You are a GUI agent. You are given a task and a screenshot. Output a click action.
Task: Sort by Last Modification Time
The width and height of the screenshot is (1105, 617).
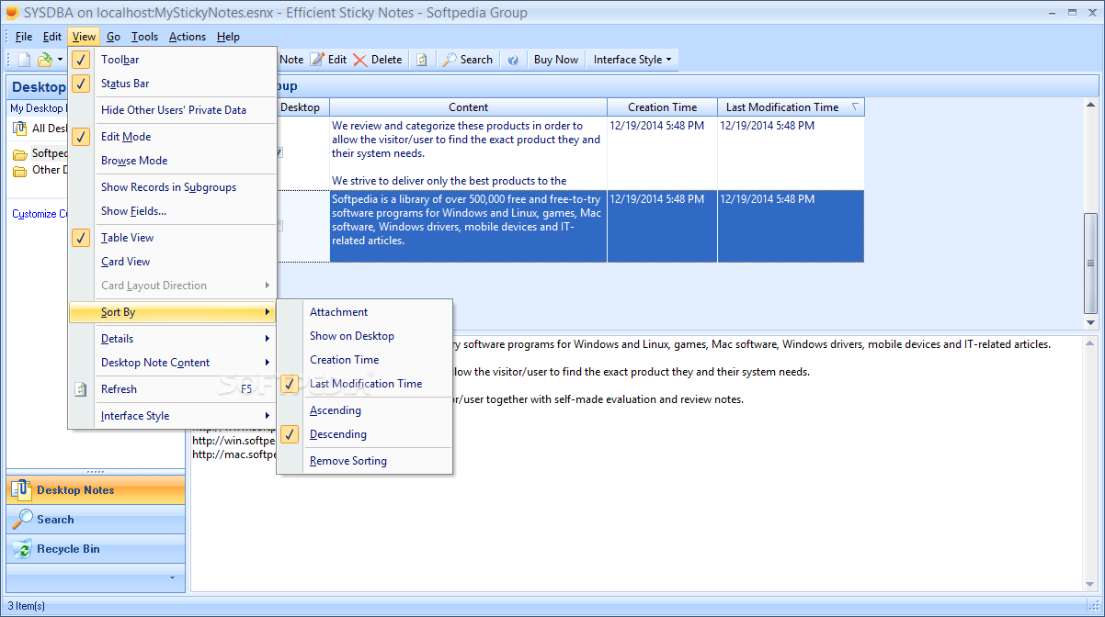tap(365, 384)
